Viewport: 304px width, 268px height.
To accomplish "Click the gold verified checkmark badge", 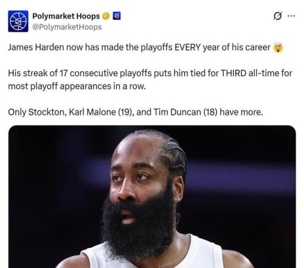I will pyautogui.click(x=105, y=16).
